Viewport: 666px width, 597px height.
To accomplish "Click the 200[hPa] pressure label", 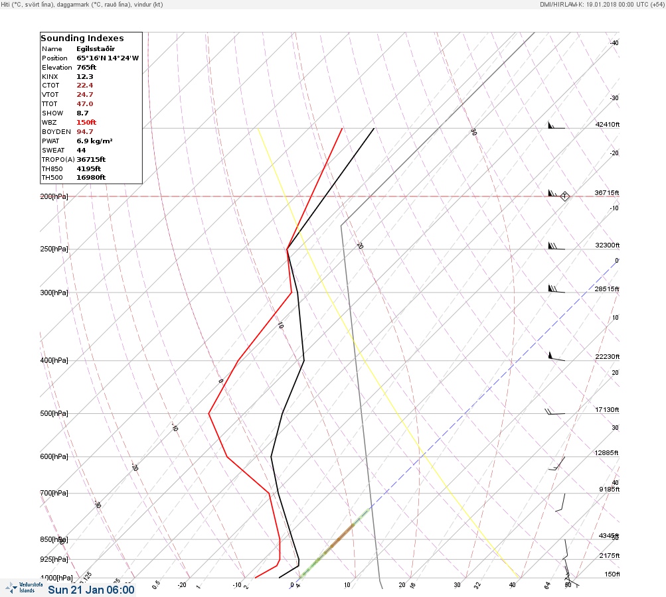I will (x=54, y=196).
